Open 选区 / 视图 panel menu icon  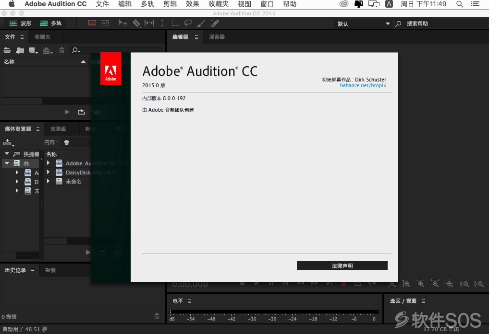point(424,301)
